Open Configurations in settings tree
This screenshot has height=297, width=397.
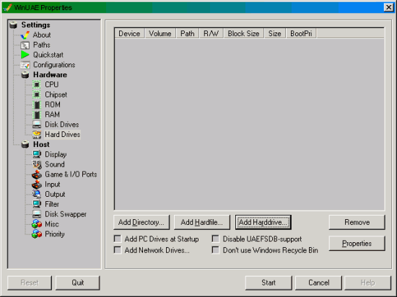click(54, 65)
